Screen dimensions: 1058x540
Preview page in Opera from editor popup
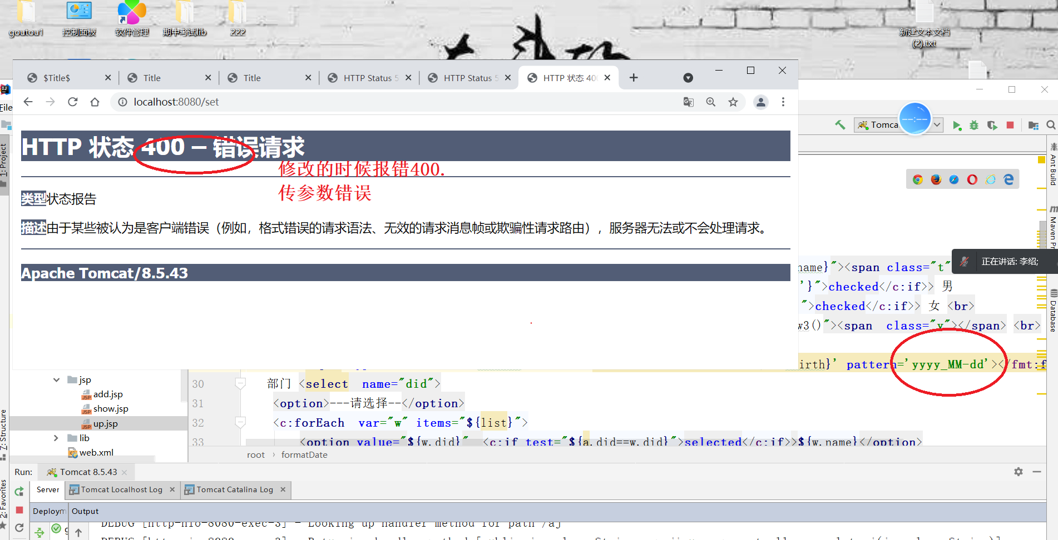pos(972,179)
